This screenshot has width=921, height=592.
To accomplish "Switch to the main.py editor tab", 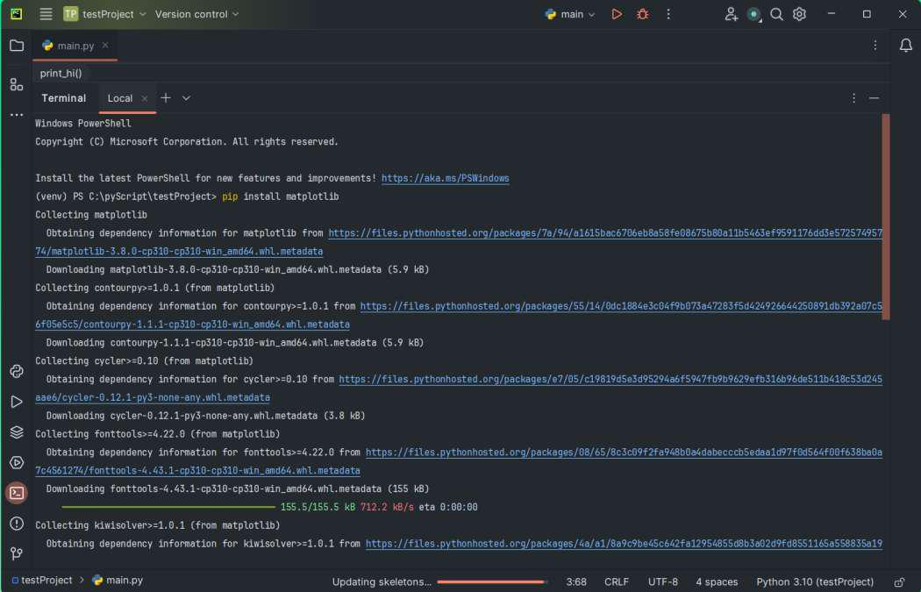I will coord(75,46).
